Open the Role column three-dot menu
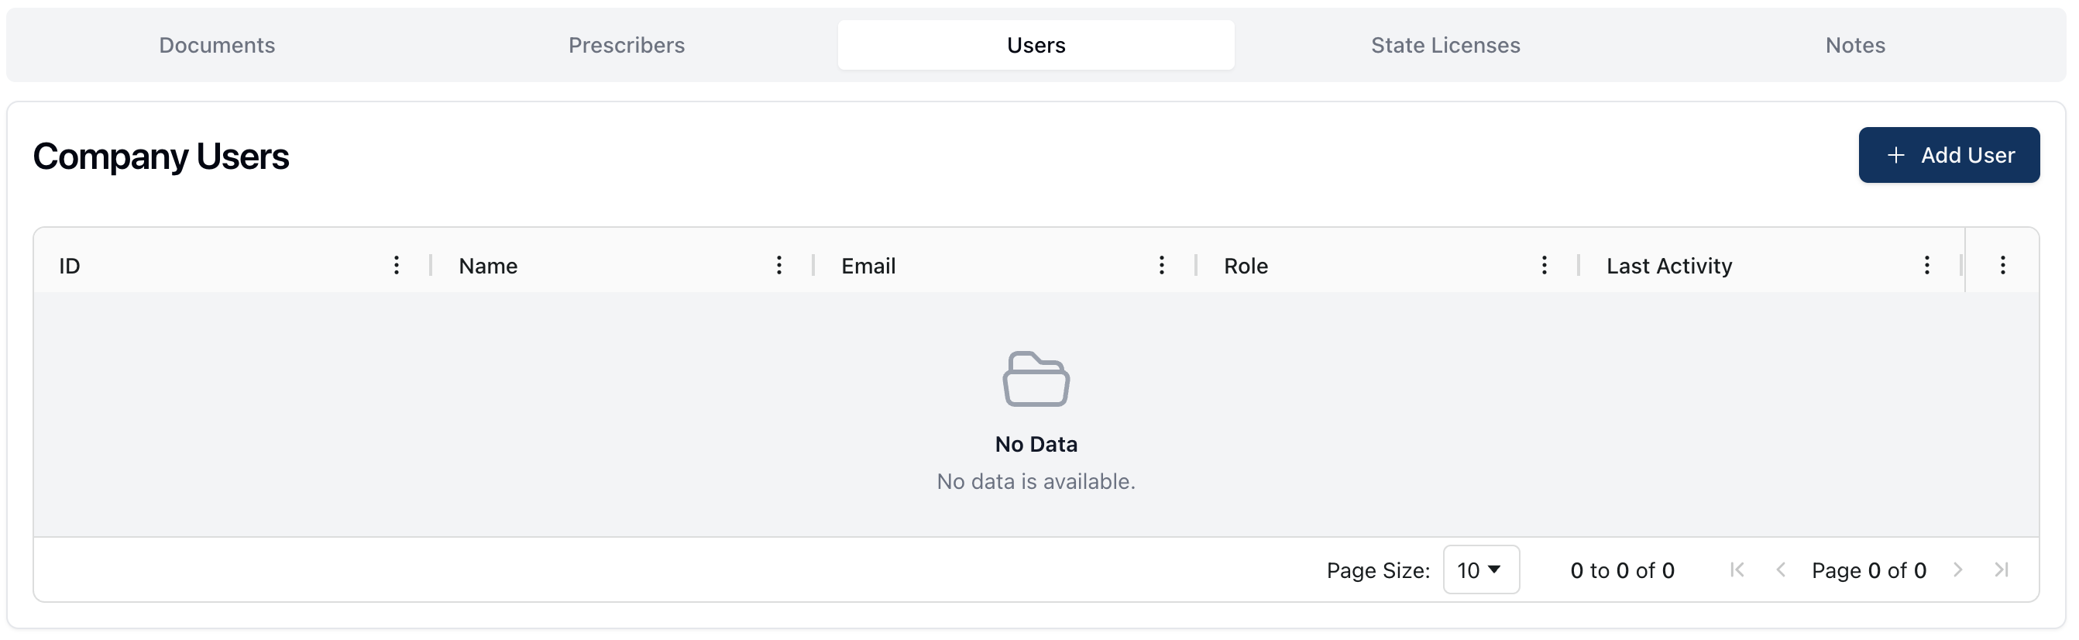 pos(1544,266)
